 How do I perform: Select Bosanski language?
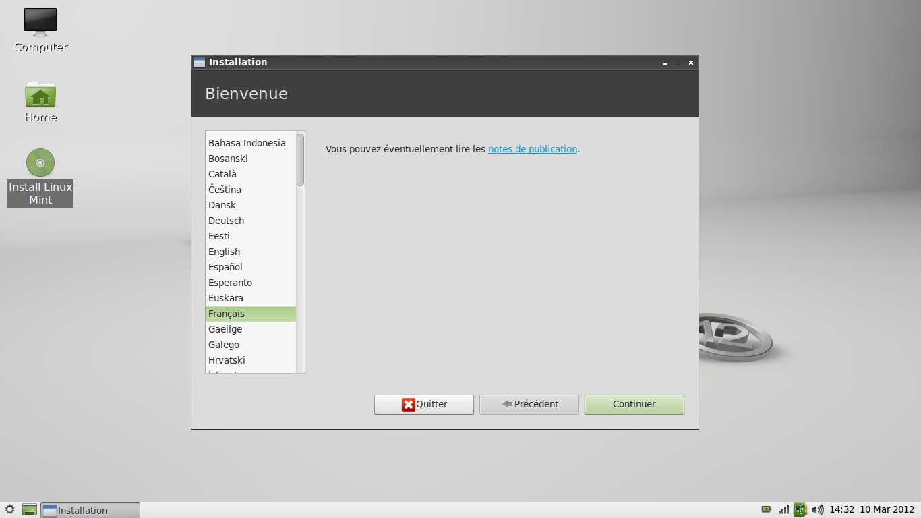pyautogui.click(x=250, y=159)
